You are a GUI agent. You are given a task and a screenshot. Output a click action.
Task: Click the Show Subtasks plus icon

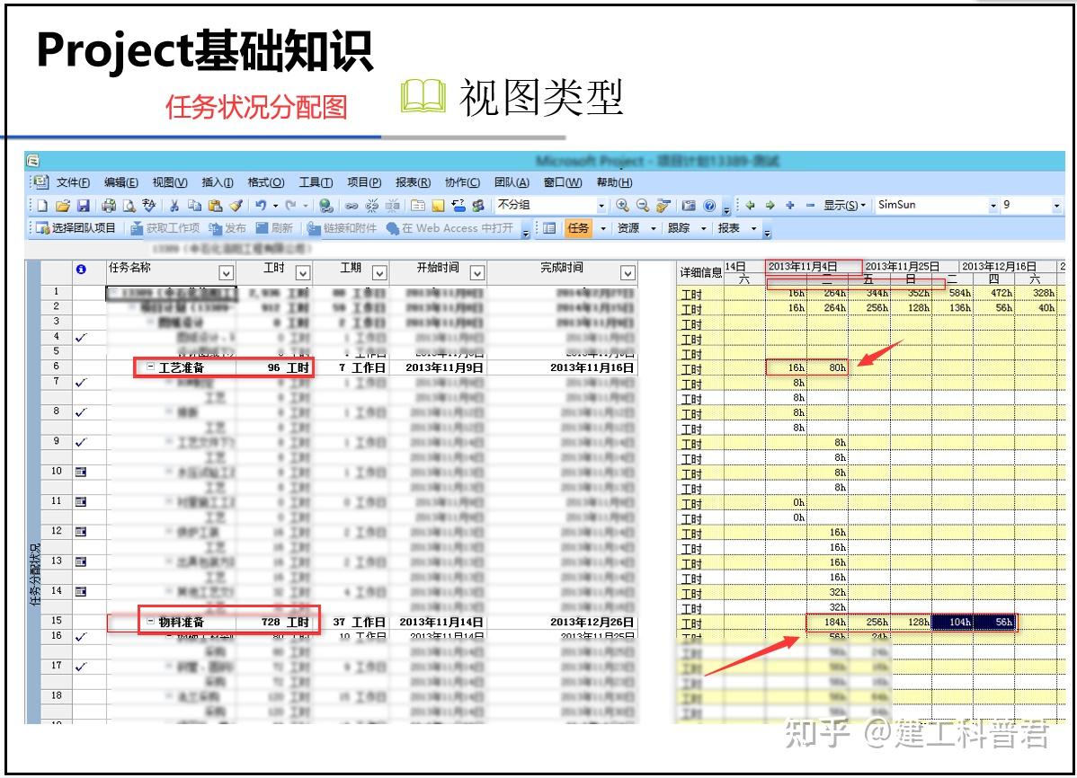click(x=790, y=206)
